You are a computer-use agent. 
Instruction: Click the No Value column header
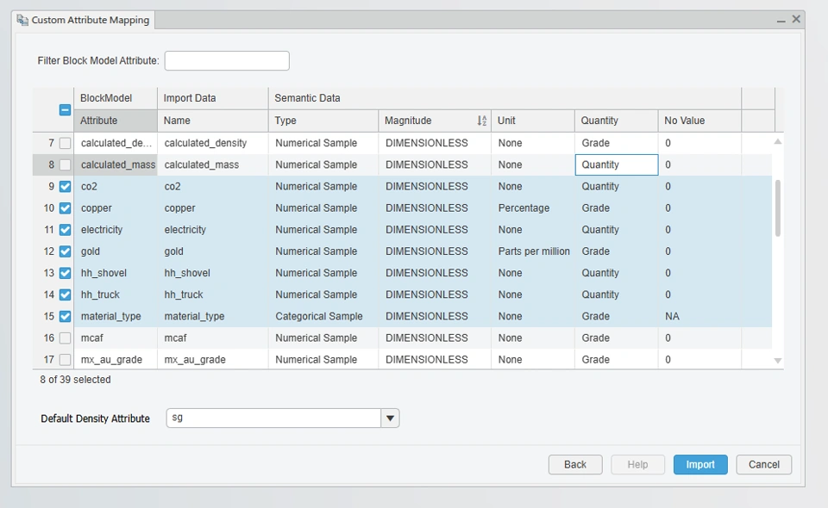pos(699,121)
